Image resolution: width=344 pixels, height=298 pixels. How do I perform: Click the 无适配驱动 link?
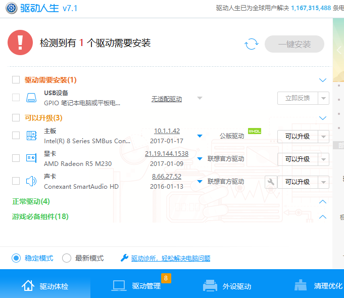(x=167, y=99)
